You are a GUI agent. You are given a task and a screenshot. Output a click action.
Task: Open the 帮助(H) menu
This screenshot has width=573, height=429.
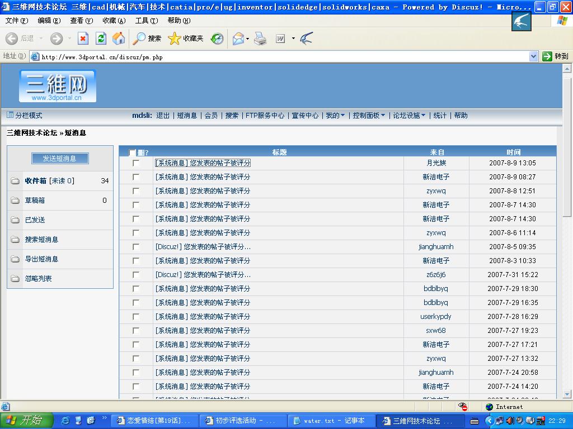pos(179,21)
